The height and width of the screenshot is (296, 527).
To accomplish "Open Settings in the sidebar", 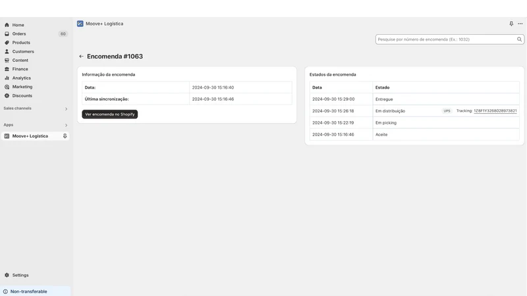I will (x=20, y=275).
